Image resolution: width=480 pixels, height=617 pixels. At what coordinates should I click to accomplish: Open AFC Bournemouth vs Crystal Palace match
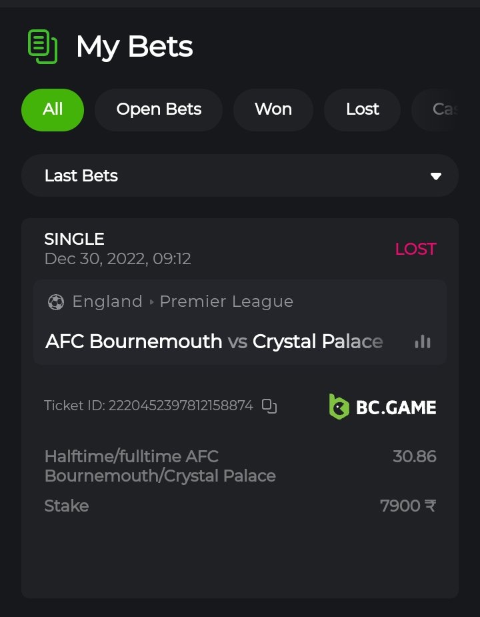pyautogui.click(x=214, y=342)
